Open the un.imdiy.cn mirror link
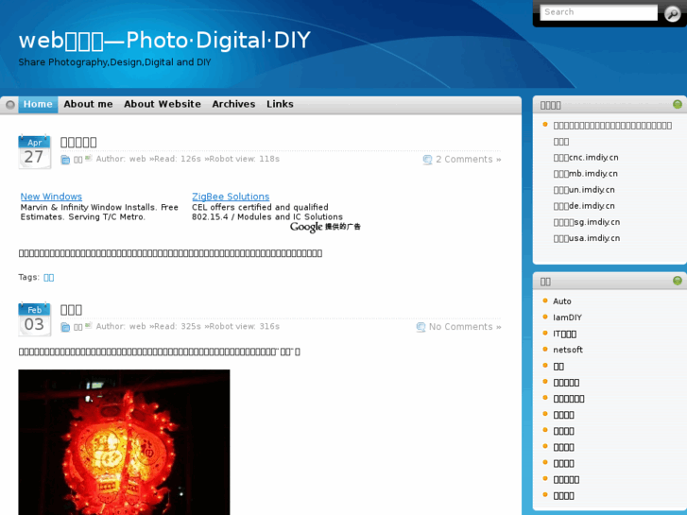The width and height of the screenshot is (687, 515). pyautogui.click(x=584, y=190)
